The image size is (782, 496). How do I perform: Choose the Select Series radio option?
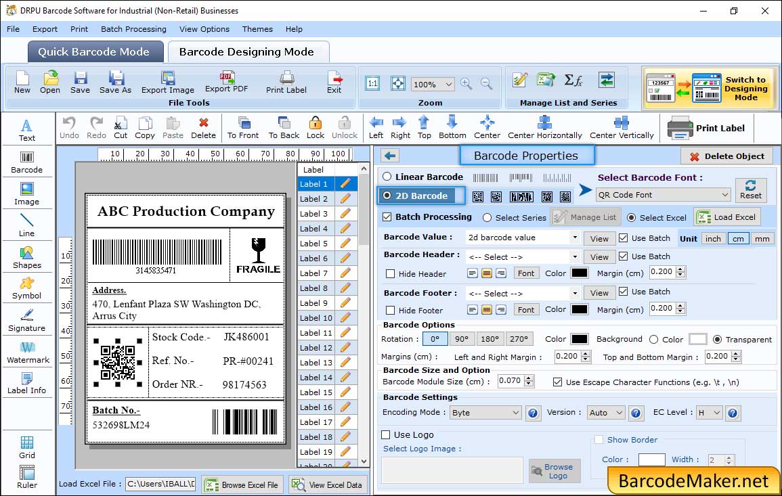click(487, 218)
